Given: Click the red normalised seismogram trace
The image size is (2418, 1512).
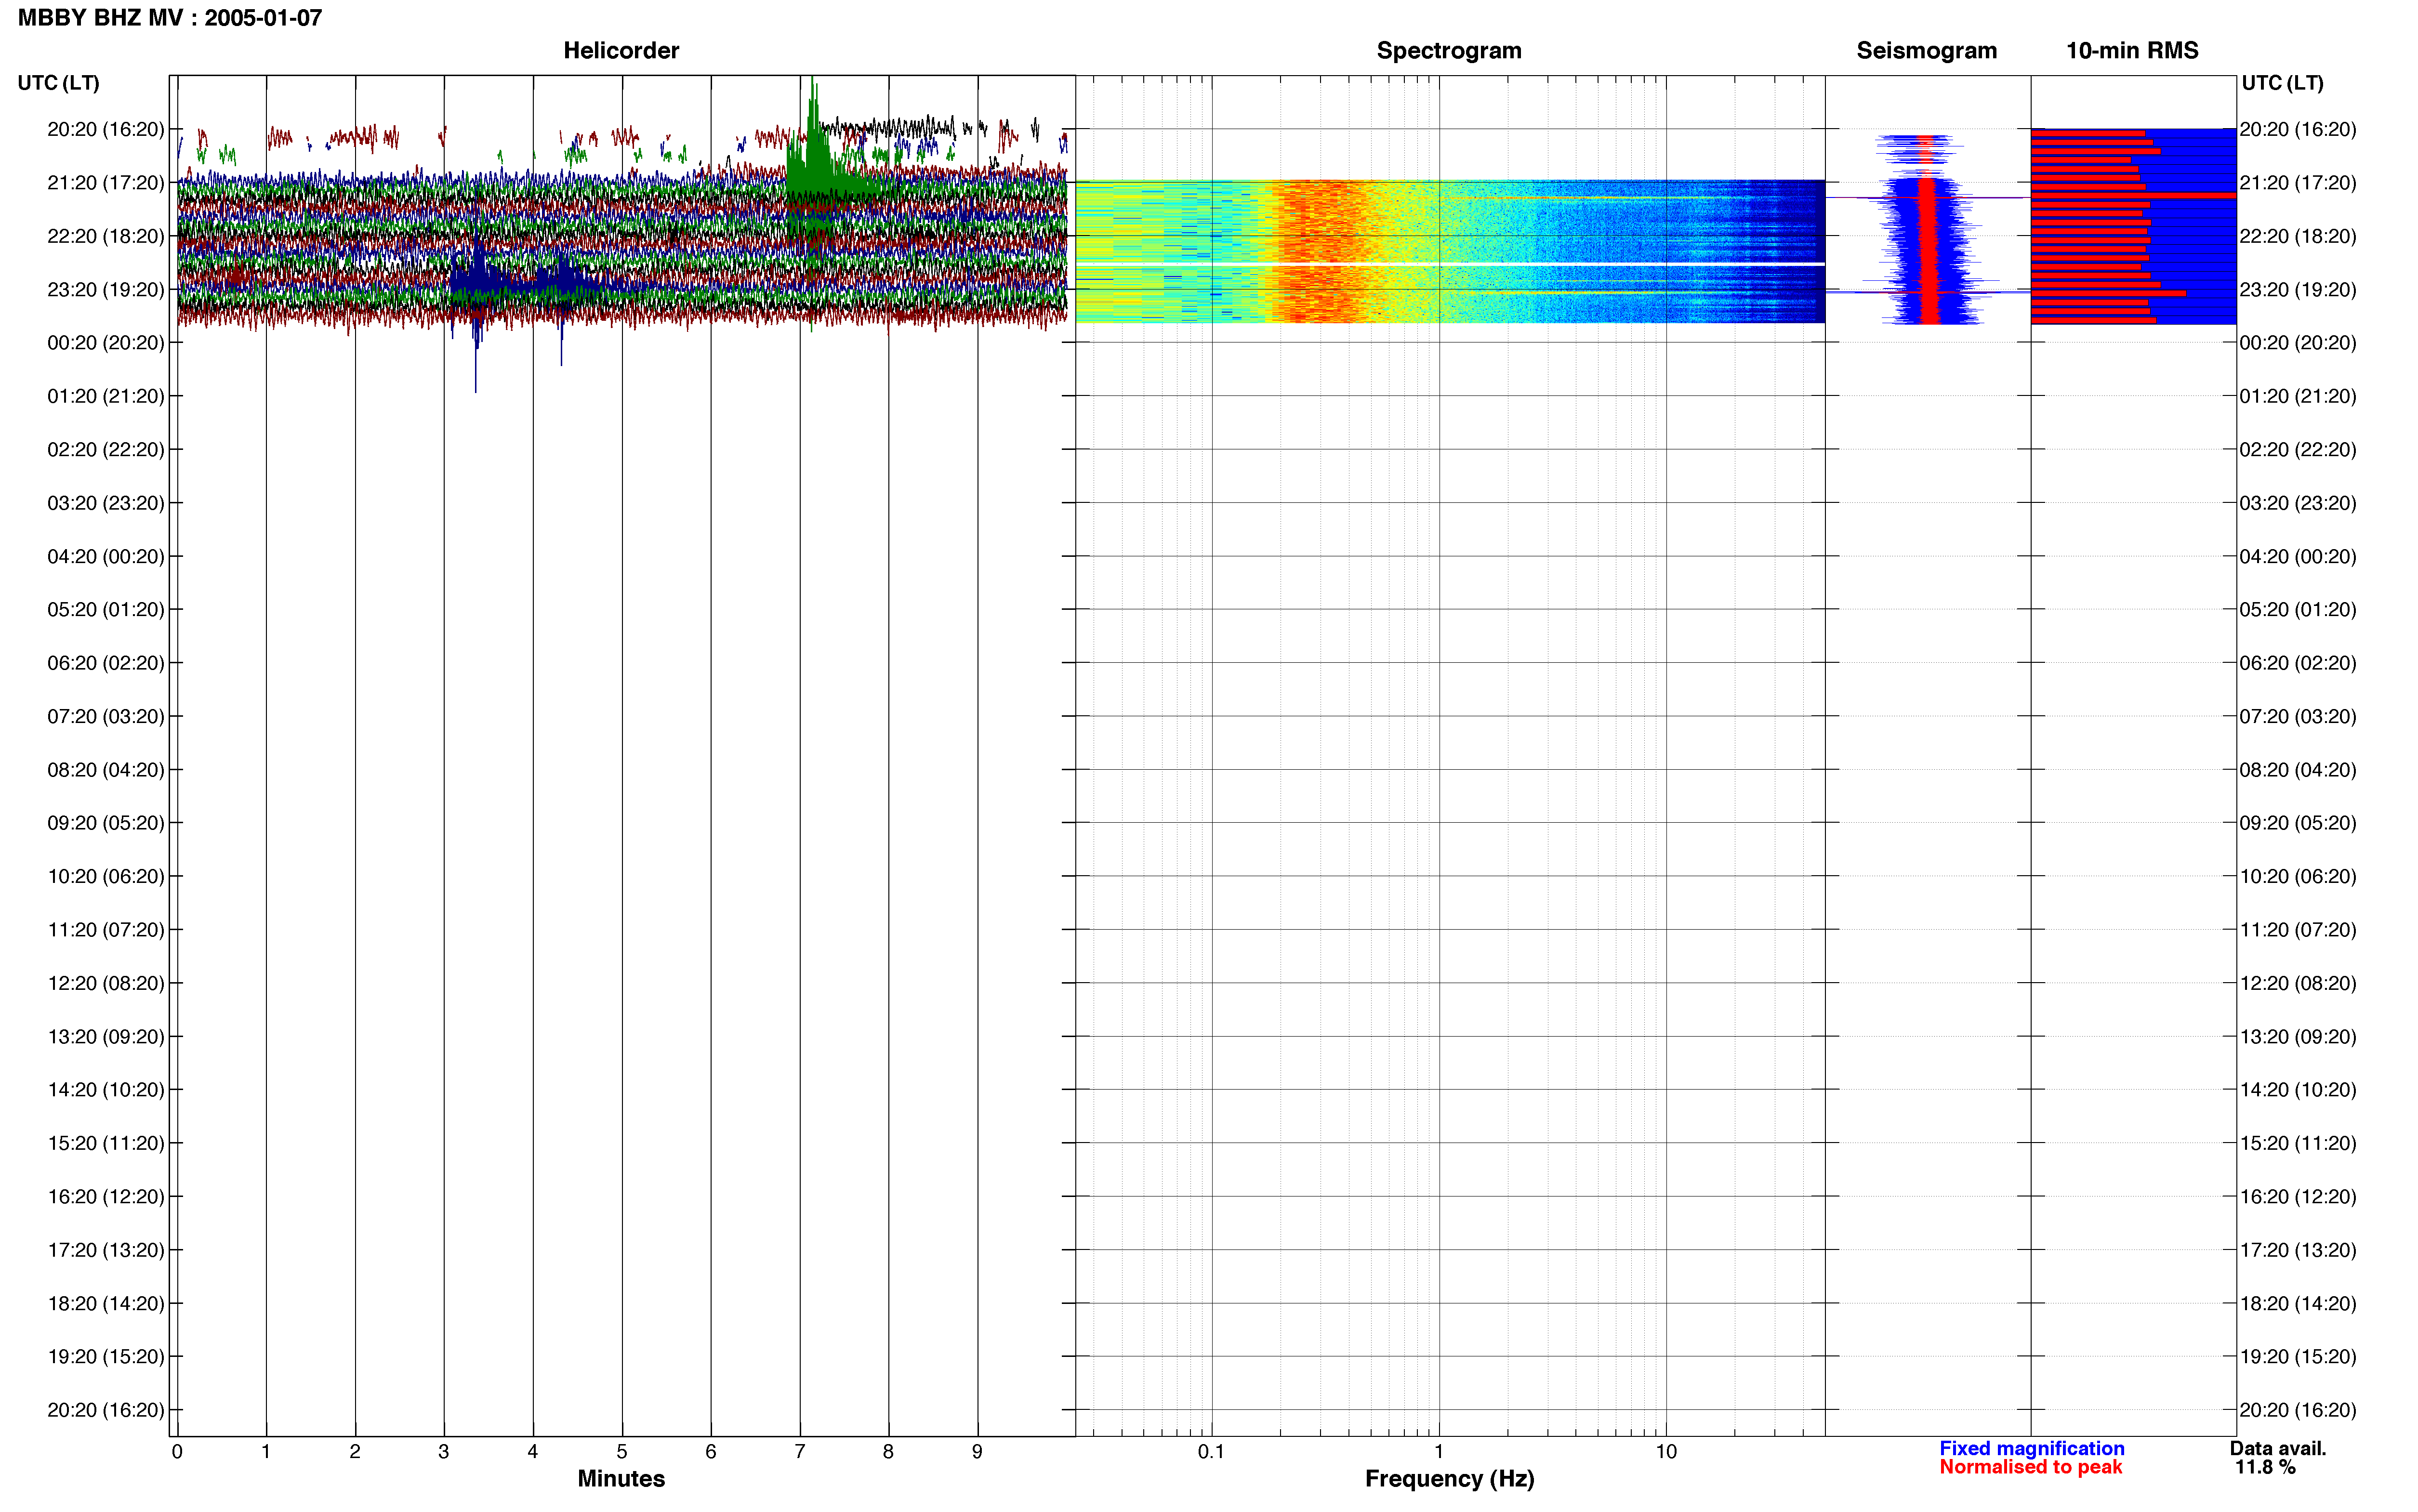Looking at the screenshot, I should pos(1928,250).
